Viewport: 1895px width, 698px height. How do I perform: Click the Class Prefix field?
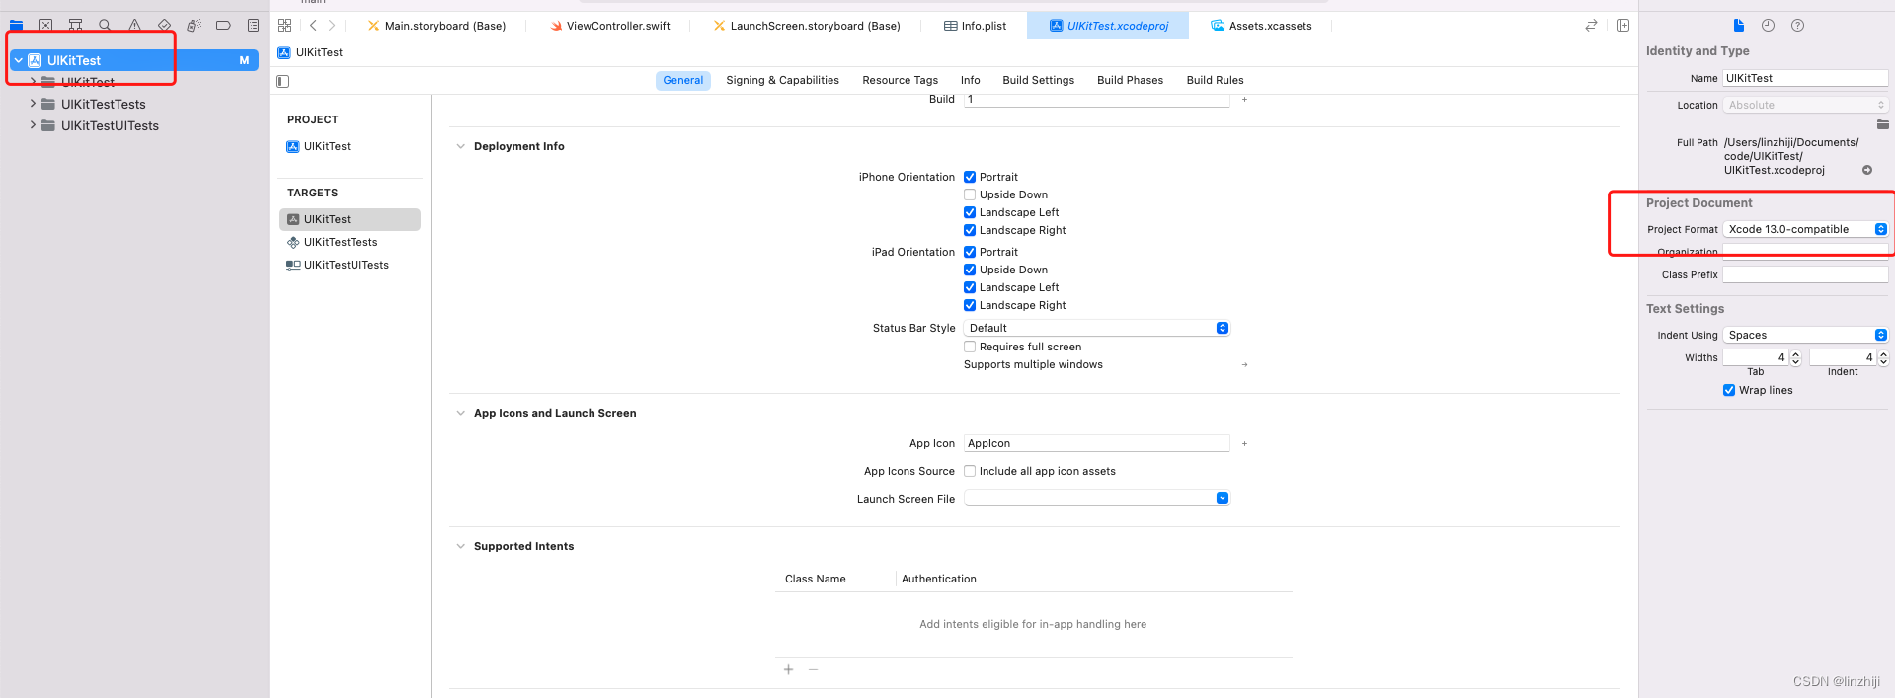[x=1805, y=274]
